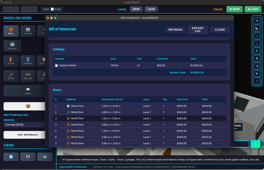Switch to front view F button
The height and width of the screenshot is (170, 264).
(257, 51)
